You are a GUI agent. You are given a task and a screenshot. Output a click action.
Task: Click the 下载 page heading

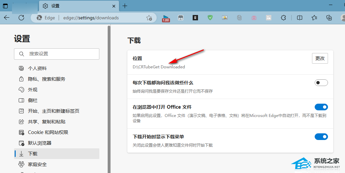tap(134, 40)
